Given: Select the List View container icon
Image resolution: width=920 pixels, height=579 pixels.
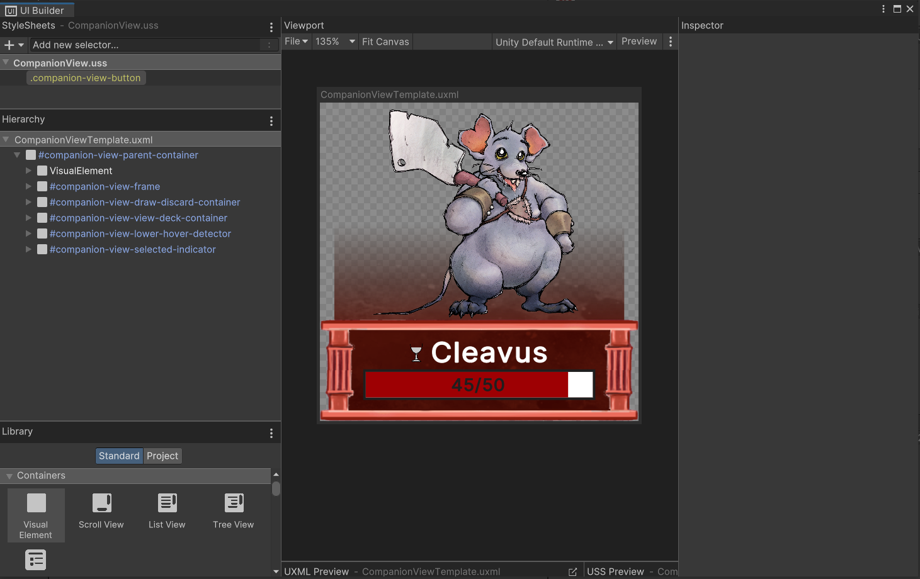Looking at the screenshot, I should (x=167, y=503).
